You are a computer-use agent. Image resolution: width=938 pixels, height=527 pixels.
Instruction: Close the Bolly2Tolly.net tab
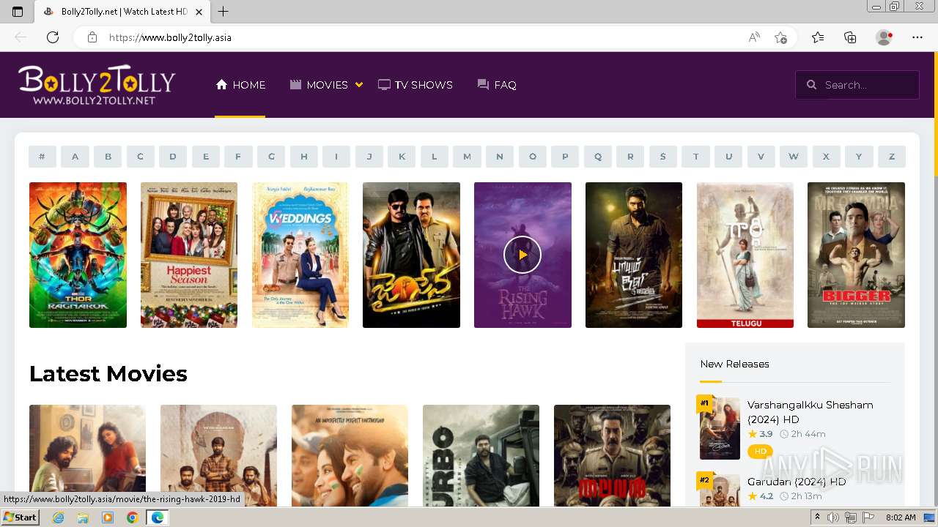click(x=199, y=12)
